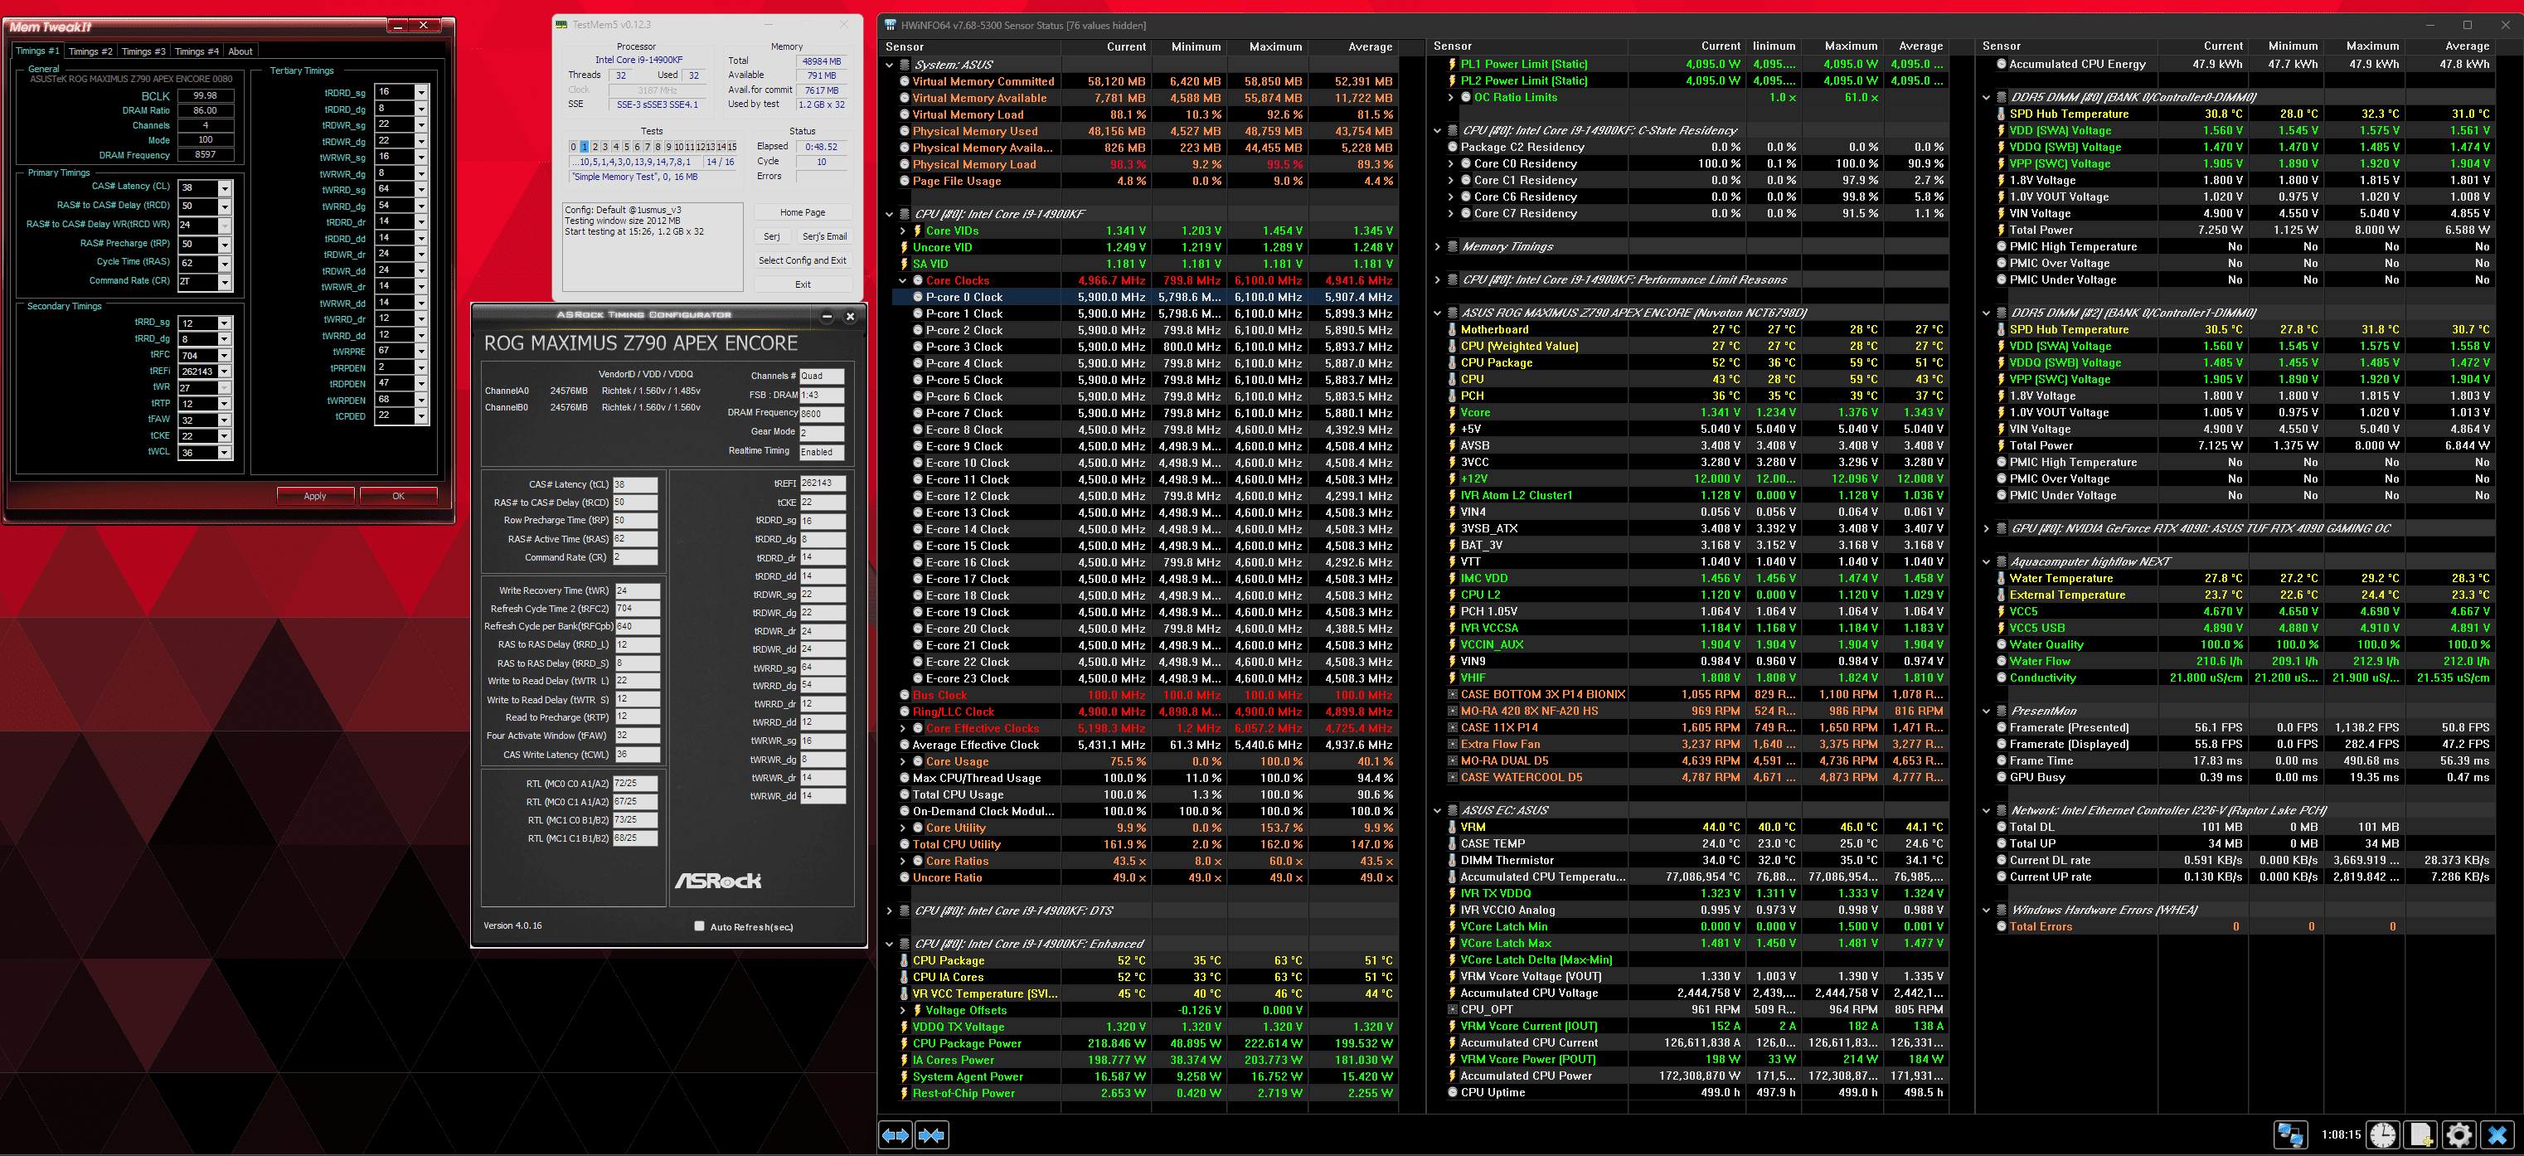2524x1156 pixels.
Task: Select test slot 1 in TestMem5 Tests
Action: [584, 147]
